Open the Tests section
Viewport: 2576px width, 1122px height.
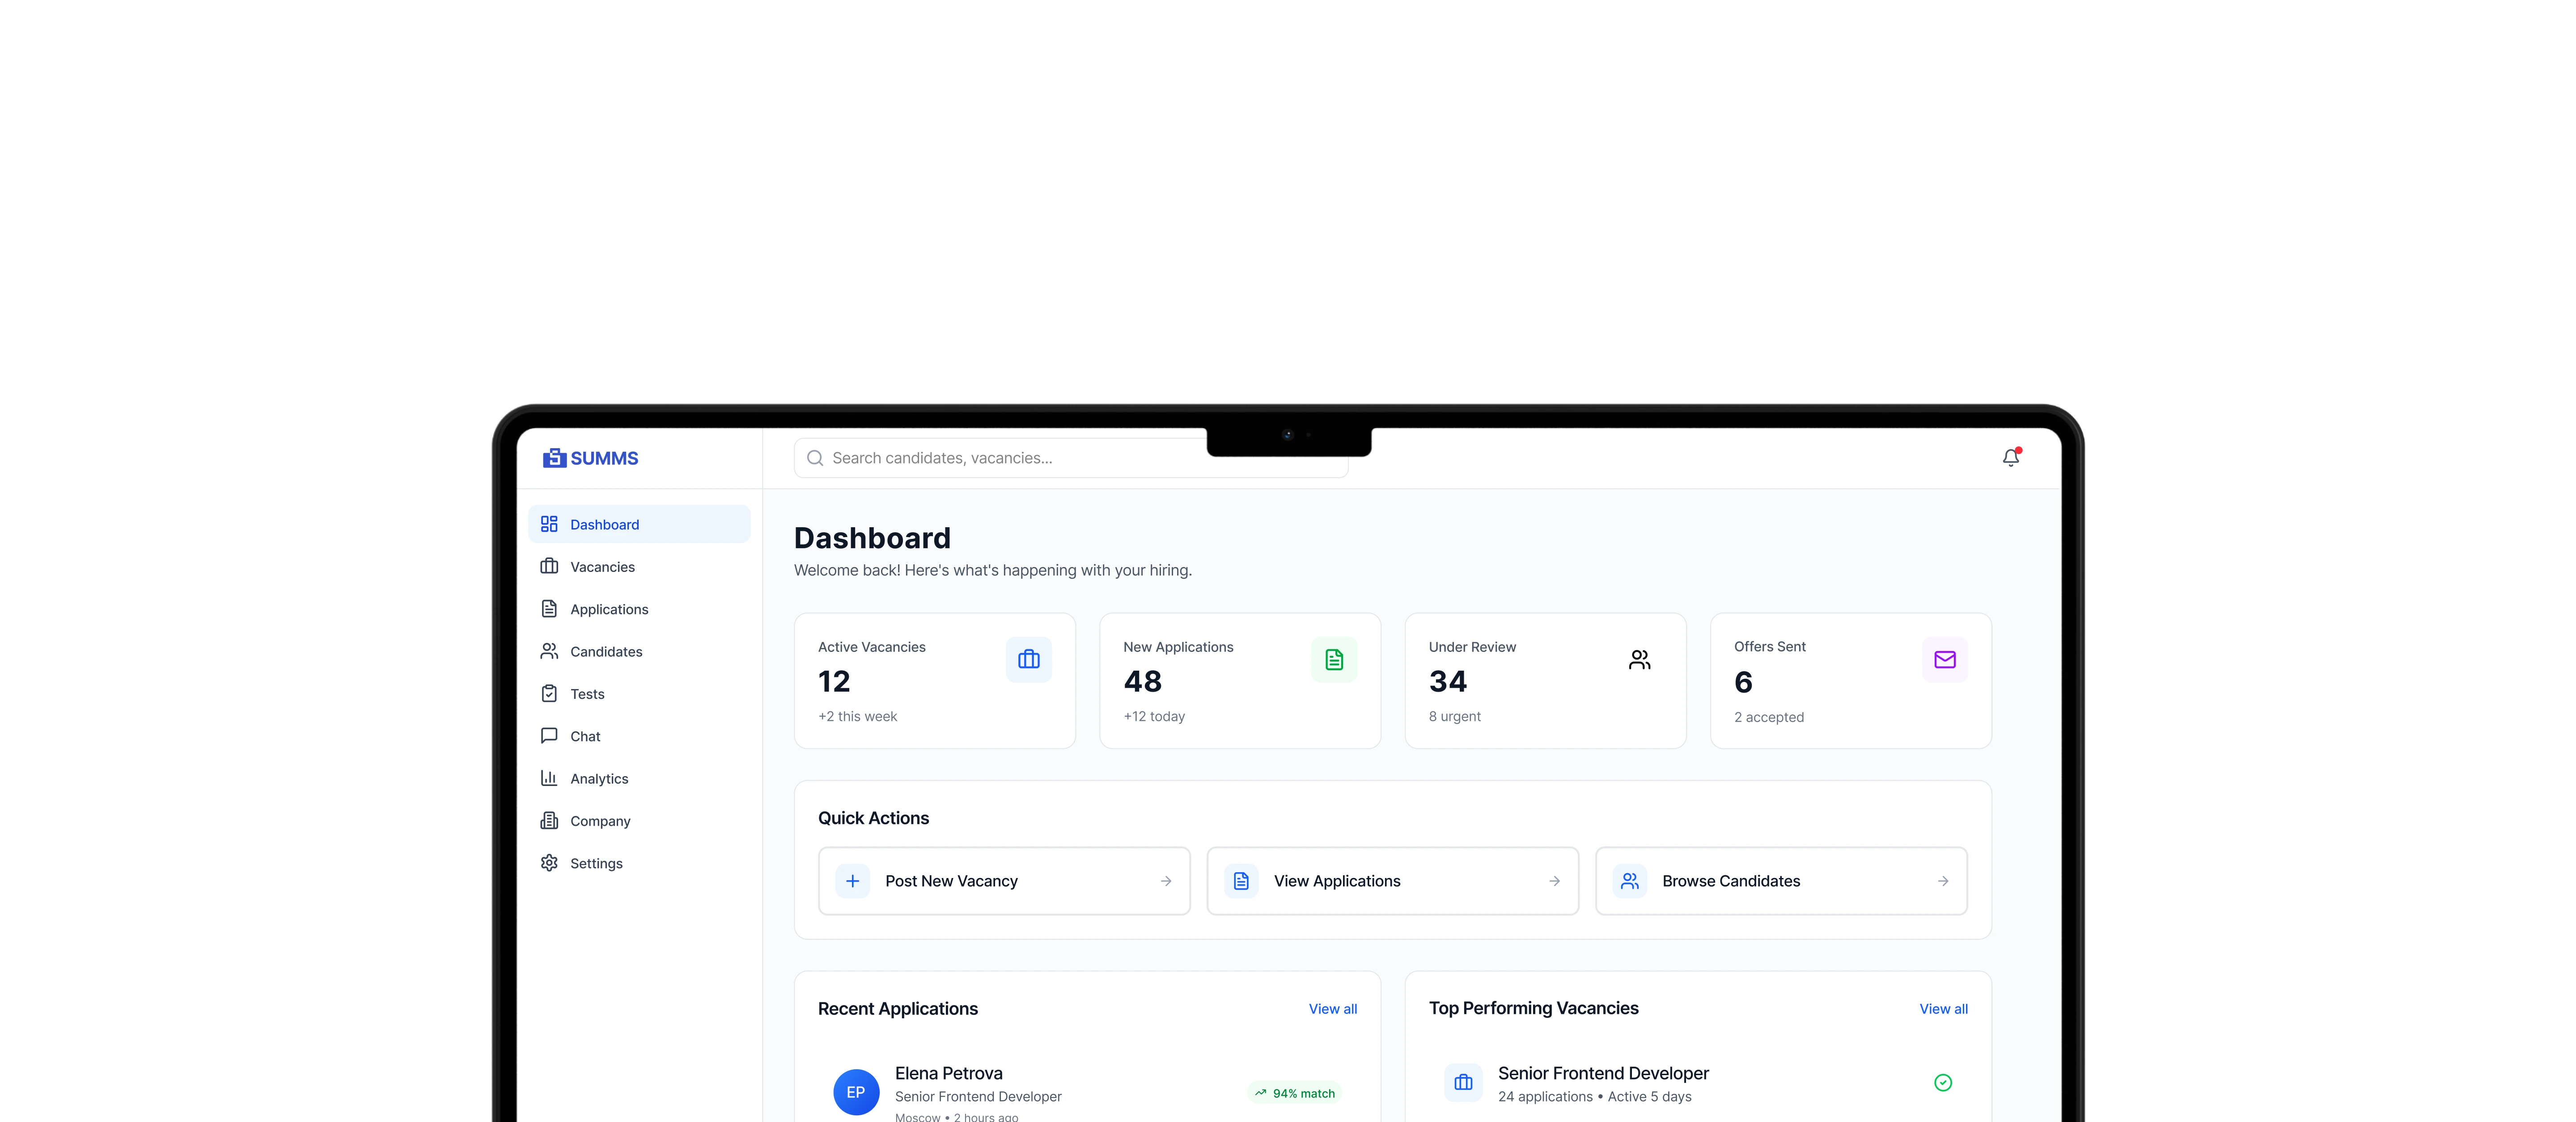tap(639, 693)
